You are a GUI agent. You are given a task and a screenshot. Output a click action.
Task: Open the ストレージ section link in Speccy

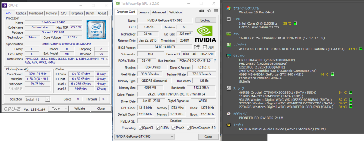pyautogui.click(x=238, y=88)
